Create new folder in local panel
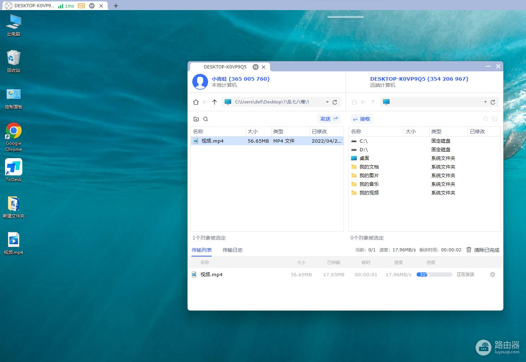 pos(196,119)
